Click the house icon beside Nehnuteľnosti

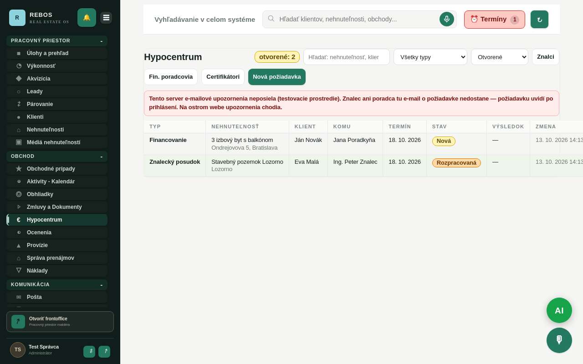[19, 130]
